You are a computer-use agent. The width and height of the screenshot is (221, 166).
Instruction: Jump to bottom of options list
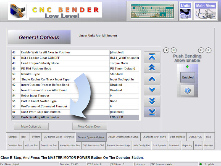pyautogui.click(x=152, y=112)
